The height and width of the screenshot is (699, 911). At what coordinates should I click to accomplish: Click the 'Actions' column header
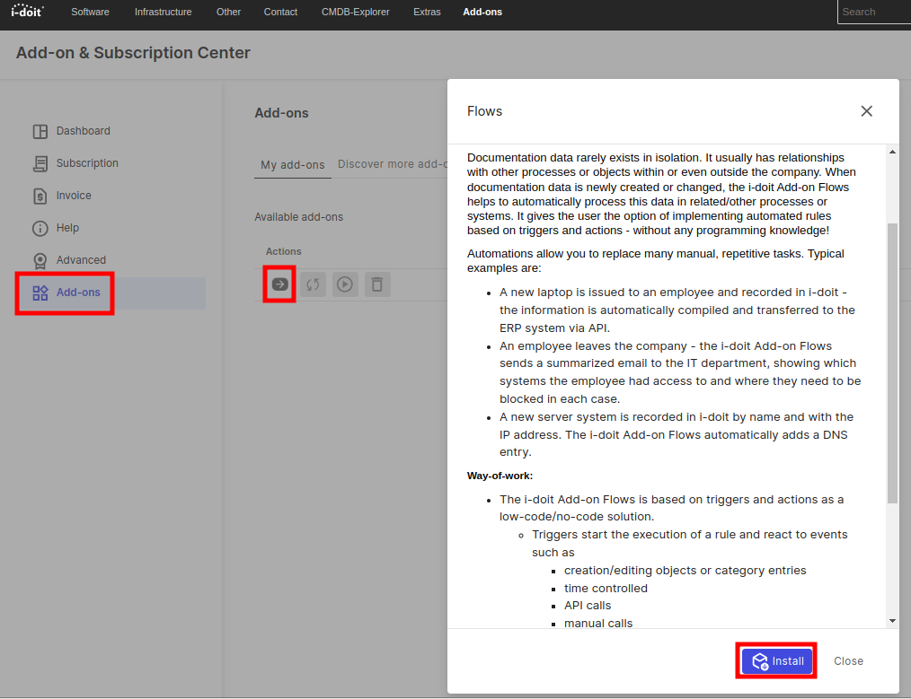(x=284, y=251)
